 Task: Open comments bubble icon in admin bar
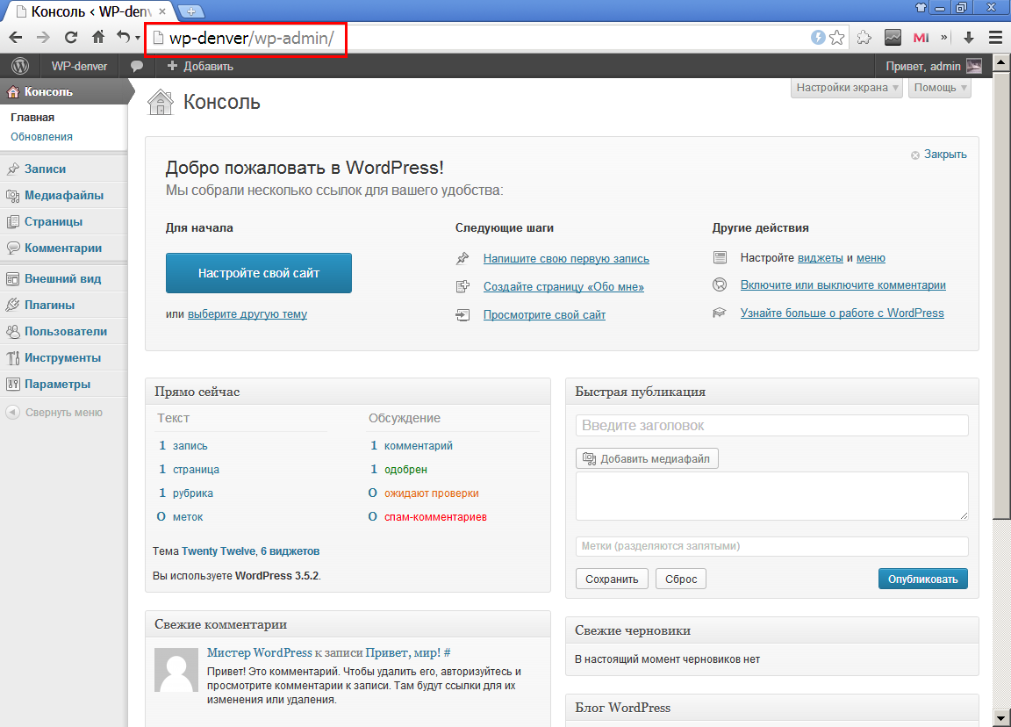(x=137, y=66)
